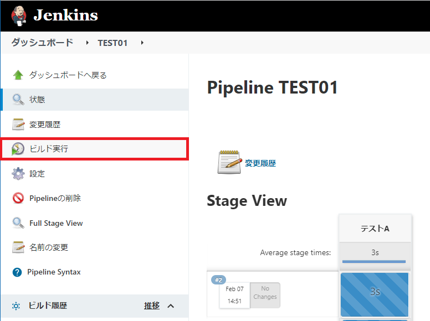Open the #2 build badge

pyautogui.click(x=218, y=280)
